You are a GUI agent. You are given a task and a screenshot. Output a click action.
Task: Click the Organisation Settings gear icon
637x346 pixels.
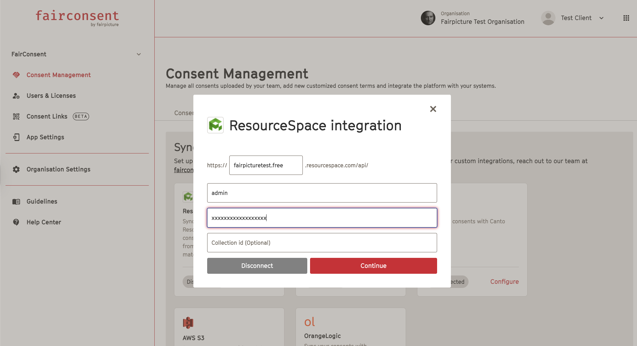tap(16, 169)
